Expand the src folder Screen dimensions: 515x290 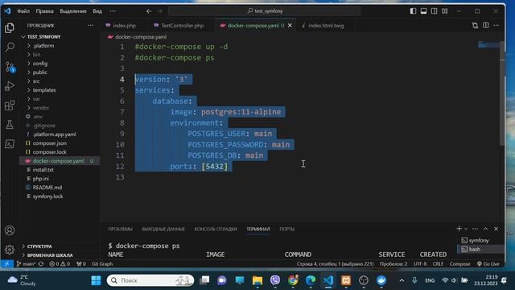pyautogui.click(x=36, y=81)
